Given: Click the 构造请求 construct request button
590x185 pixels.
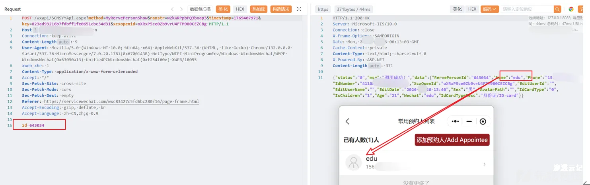Looking at the screenshot, I should (x=281, y=9).
